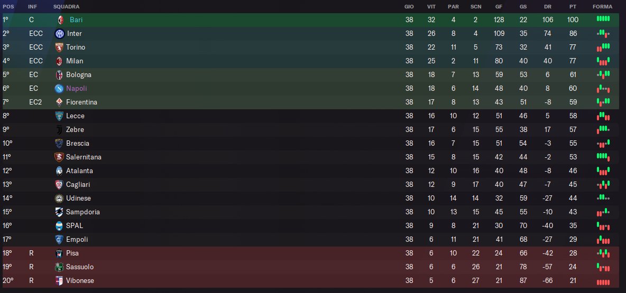Click the Inter club crest icon
This screenshot has width=626, height=293.
point(59,33)
